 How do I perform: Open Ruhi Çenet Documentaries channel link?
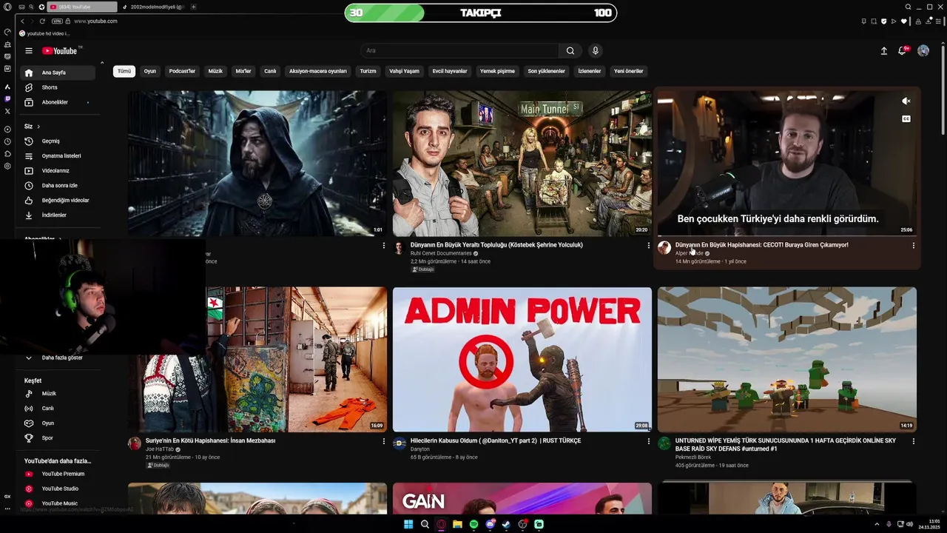(441, 253)
